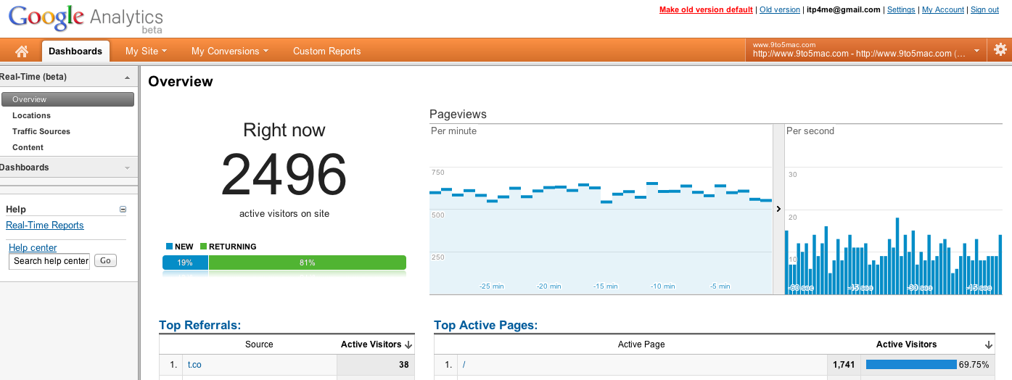Click the Google Analytics logo

point(86,18)
